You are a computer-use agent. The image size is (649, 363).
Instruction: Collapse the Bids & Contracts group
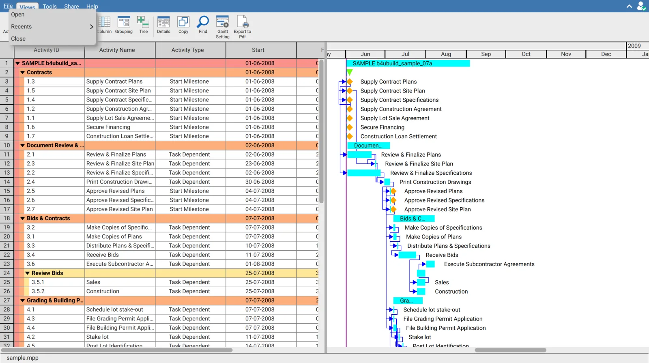[x=23, y=218]
